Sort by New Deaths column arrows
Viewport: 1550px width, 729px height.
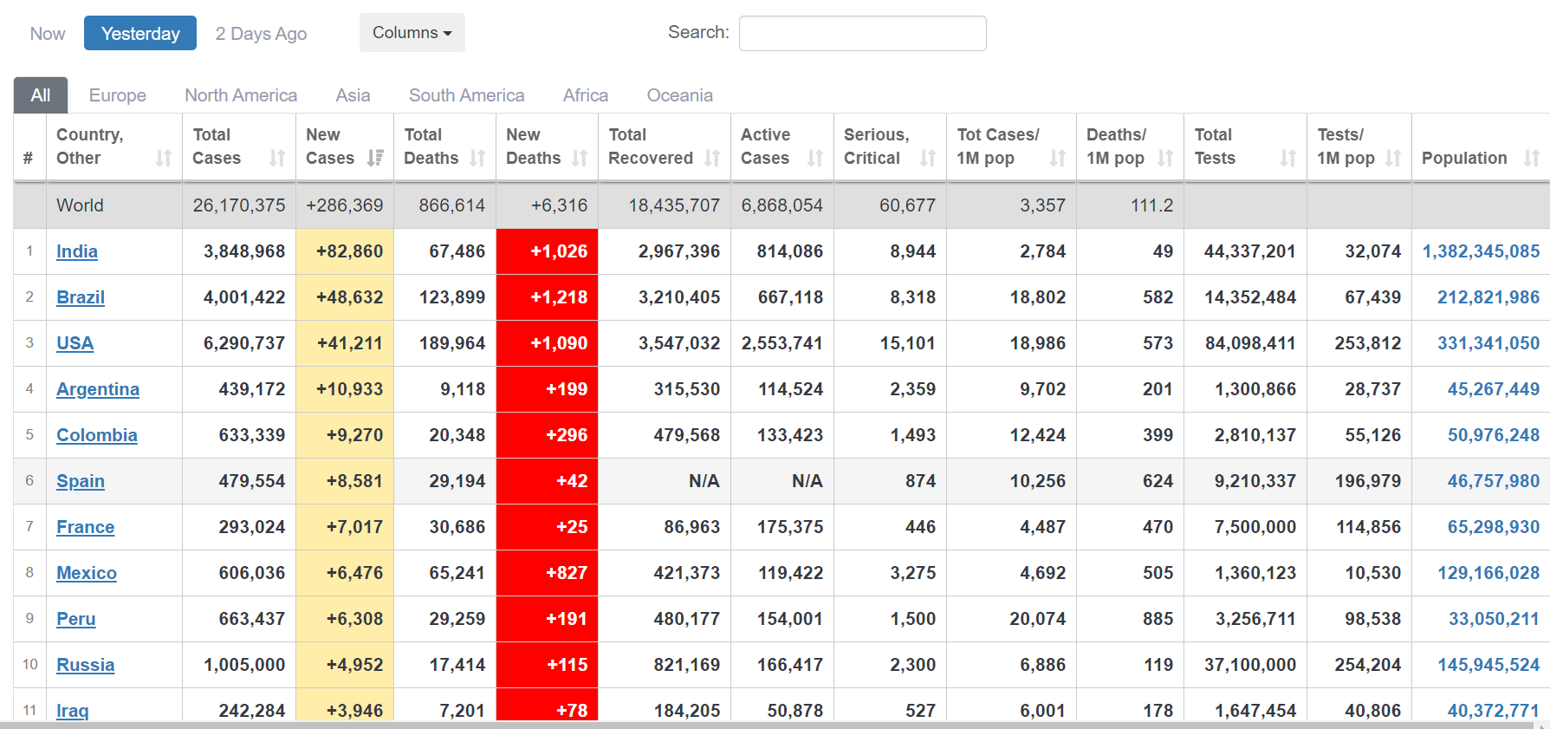tap(580, 158)
